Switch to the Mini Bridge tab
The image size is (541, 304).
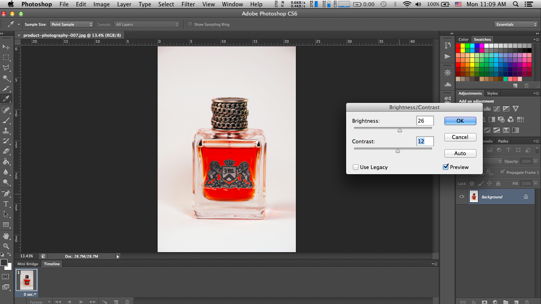tap(28, 264)
